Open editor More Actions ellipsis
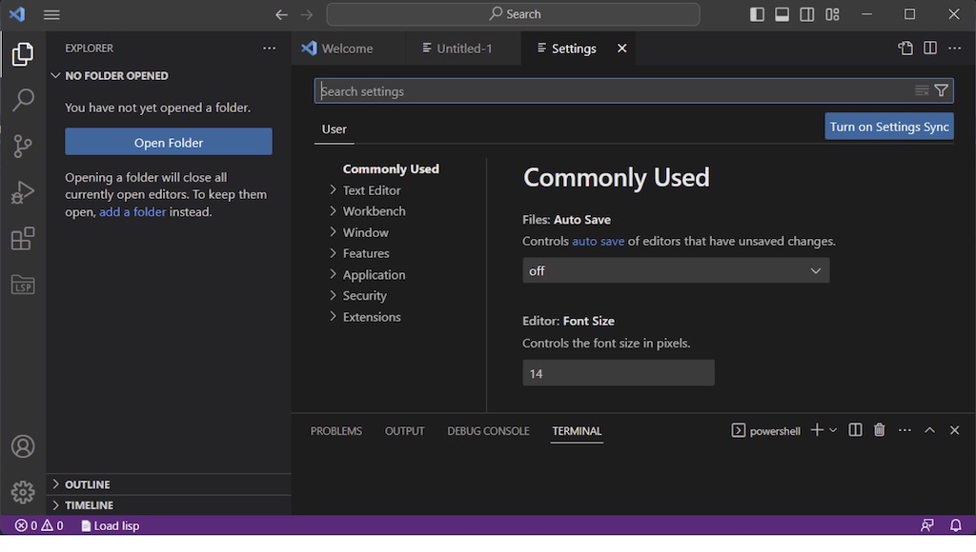Image resolution: width=976 pixels, height=552 pixels. point(955,49)
